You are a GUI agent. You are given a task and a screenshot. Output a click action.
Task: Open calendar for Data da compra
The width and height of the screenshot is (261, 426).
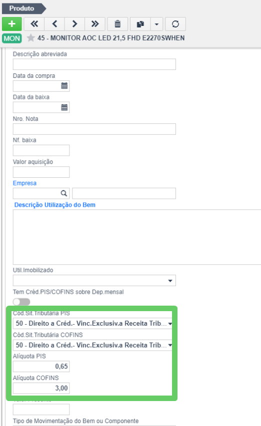click(x=64, y=86)
